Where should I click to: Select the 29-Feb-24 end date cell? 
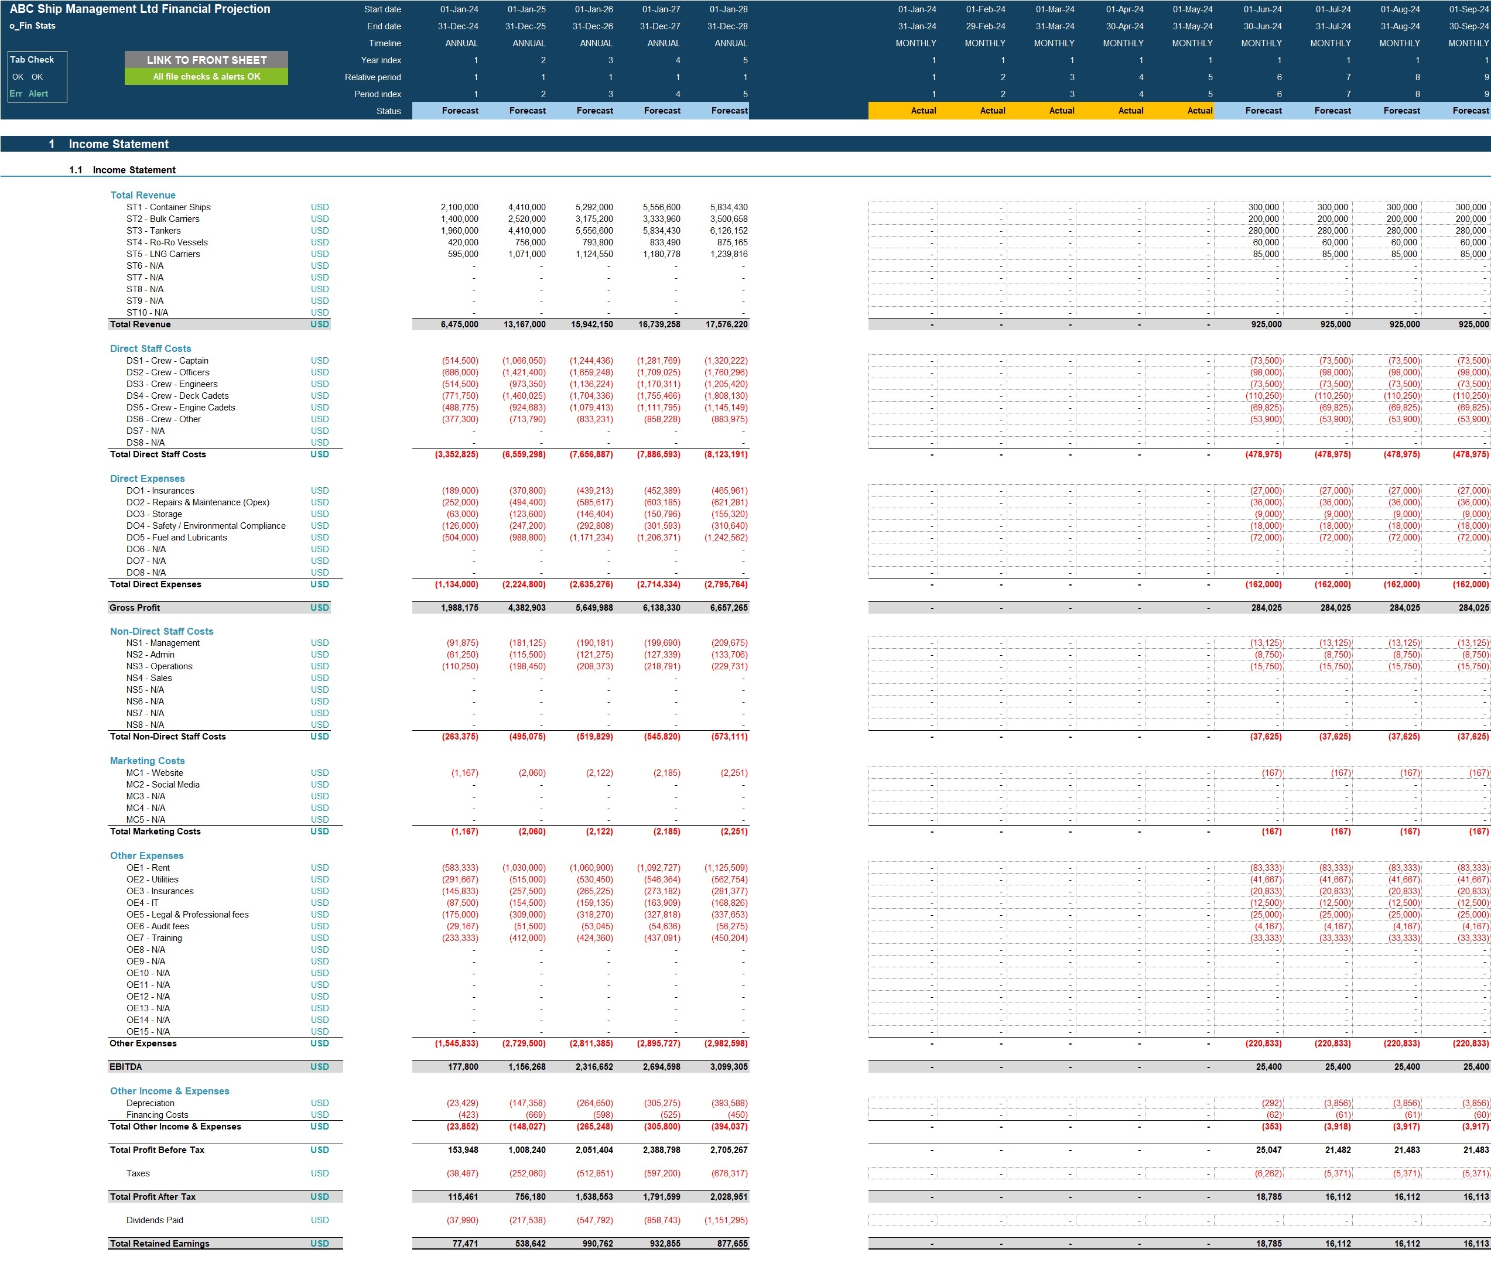click(x=985, y=26)
